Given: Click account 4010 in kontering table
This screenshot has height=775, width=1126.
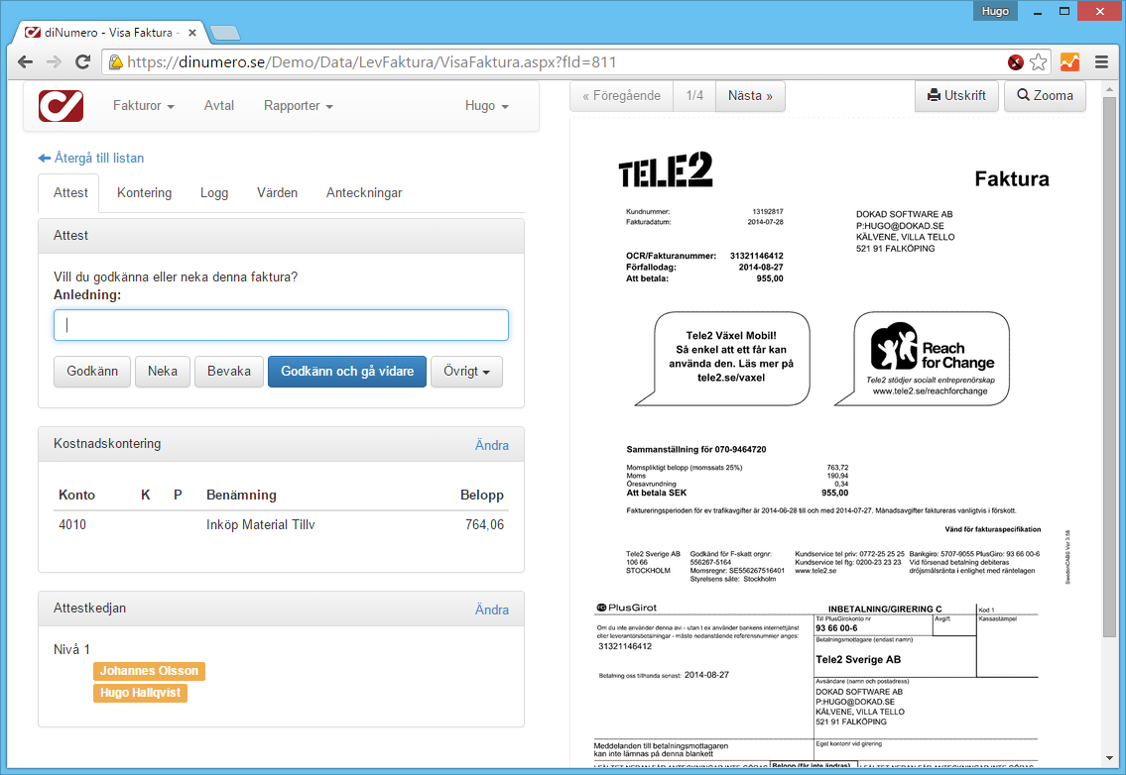Looking at the screenshot, I should pyautogui.click(x=72, y=524).
